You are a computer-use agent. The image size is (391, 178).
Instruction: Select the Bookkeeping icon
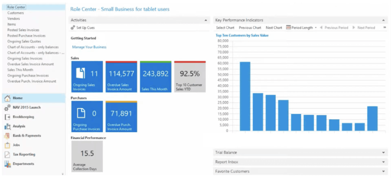(x=7, y=117)
